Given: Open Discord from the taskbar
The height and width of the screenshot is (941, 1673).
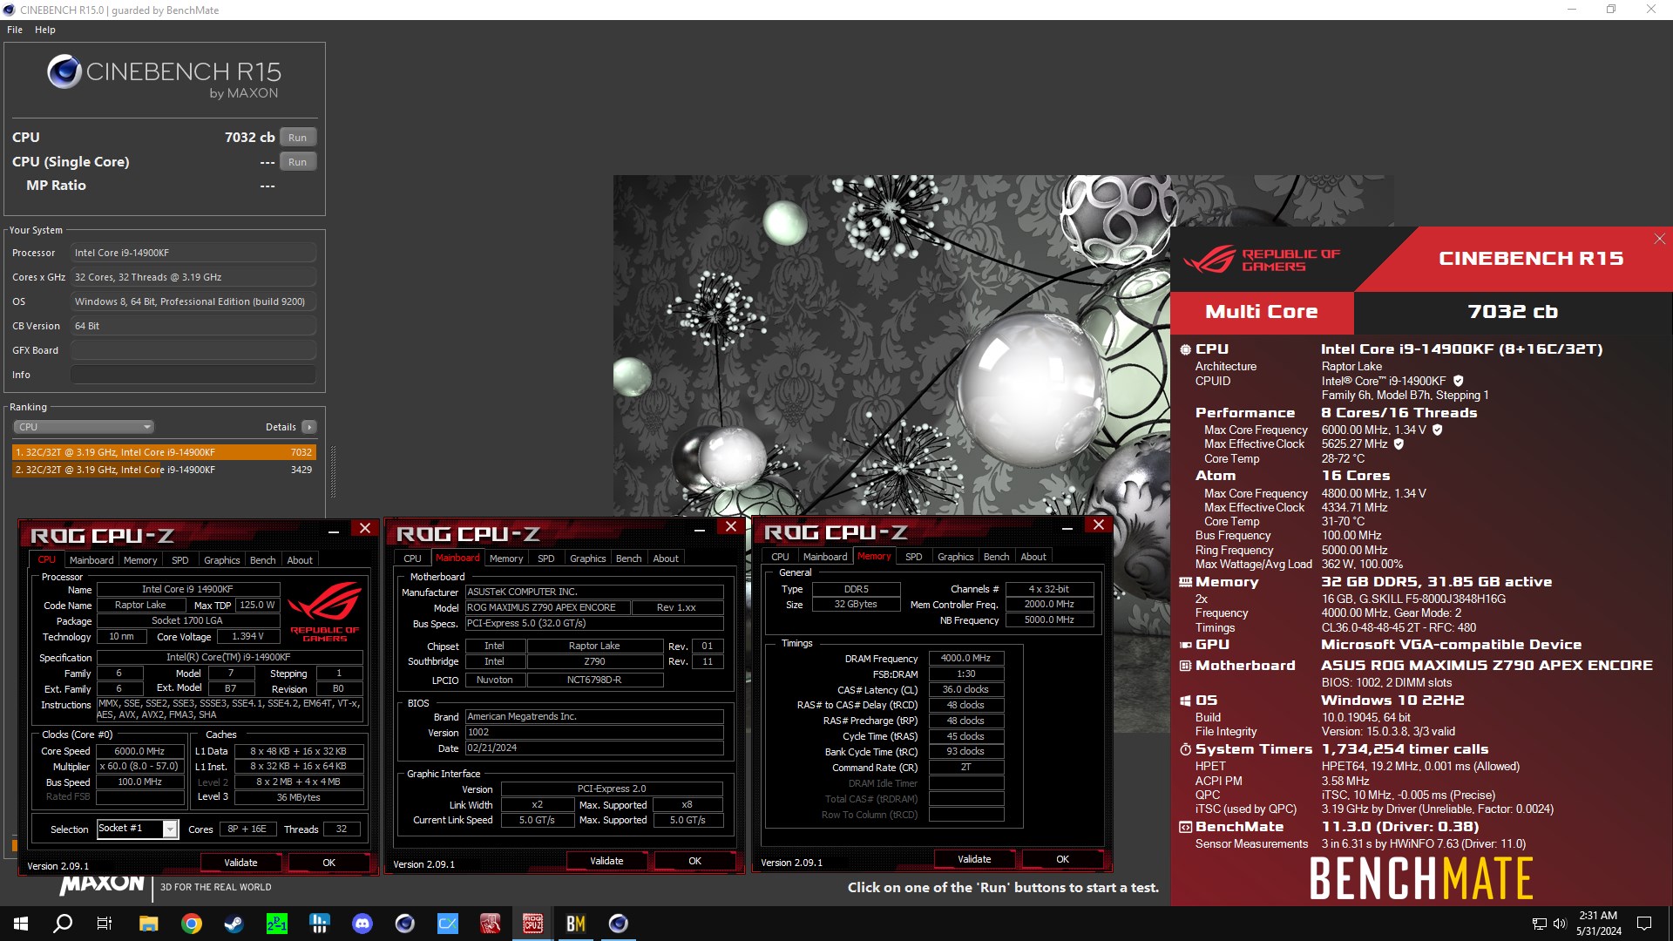Looking at the screenshot, I should (362, 924).
